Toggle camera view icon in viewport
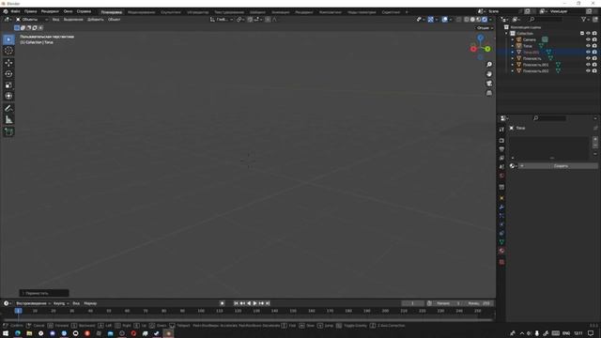The width and height of the screenshot is (601, 338). (x=489, y=84)
